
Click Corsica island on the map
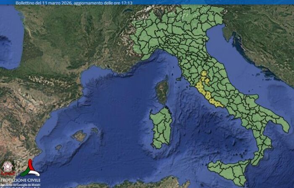pyautogui.click(x=162, y=91)
